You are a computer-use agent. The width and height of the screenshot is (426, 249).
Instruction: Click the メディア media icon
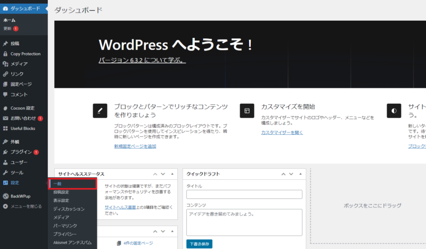[x=5, y=64]
